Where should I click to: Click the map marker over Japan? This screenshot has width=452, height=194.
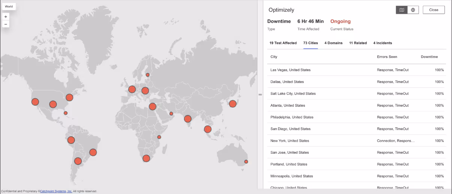coord(233,104)
